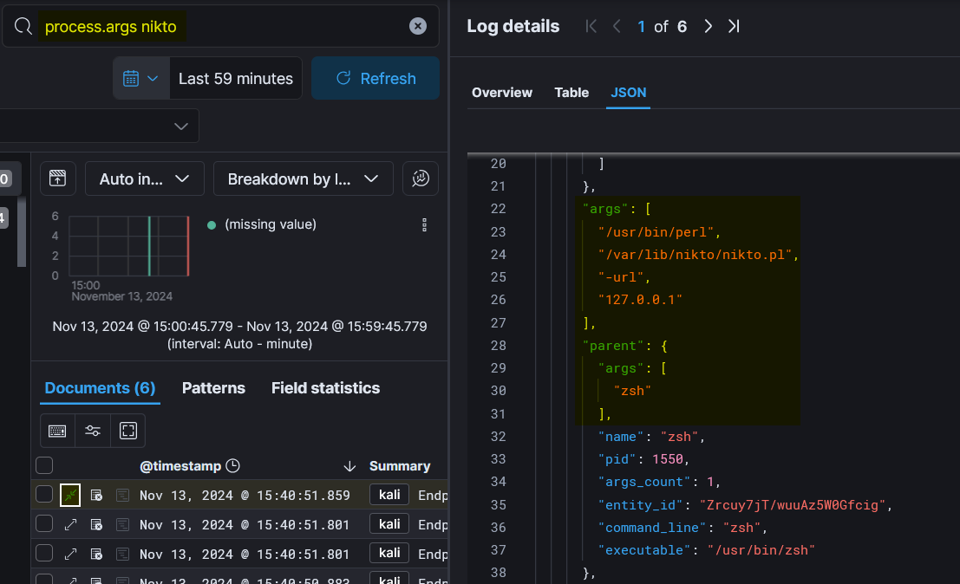Screen dimensions: 960x584
Task: Switch to the Field statistics tab
Action: point(325,388)
